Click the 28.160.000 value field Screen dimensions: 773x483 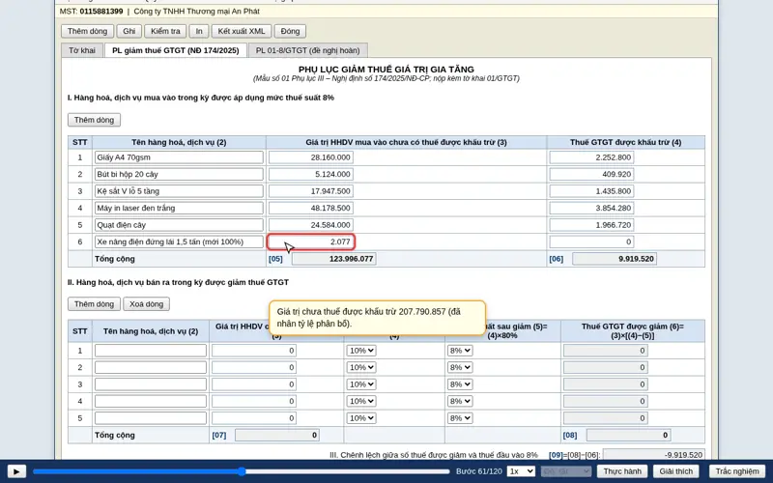(x=310, y=157)
